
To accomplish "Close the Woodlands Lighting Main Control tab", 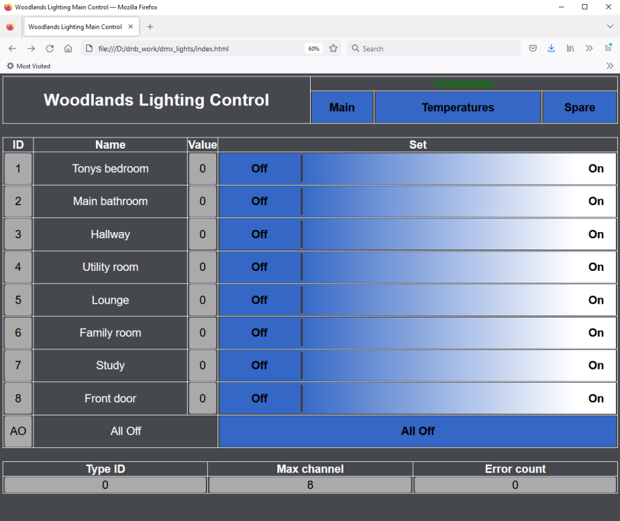I will coord(131,26).
